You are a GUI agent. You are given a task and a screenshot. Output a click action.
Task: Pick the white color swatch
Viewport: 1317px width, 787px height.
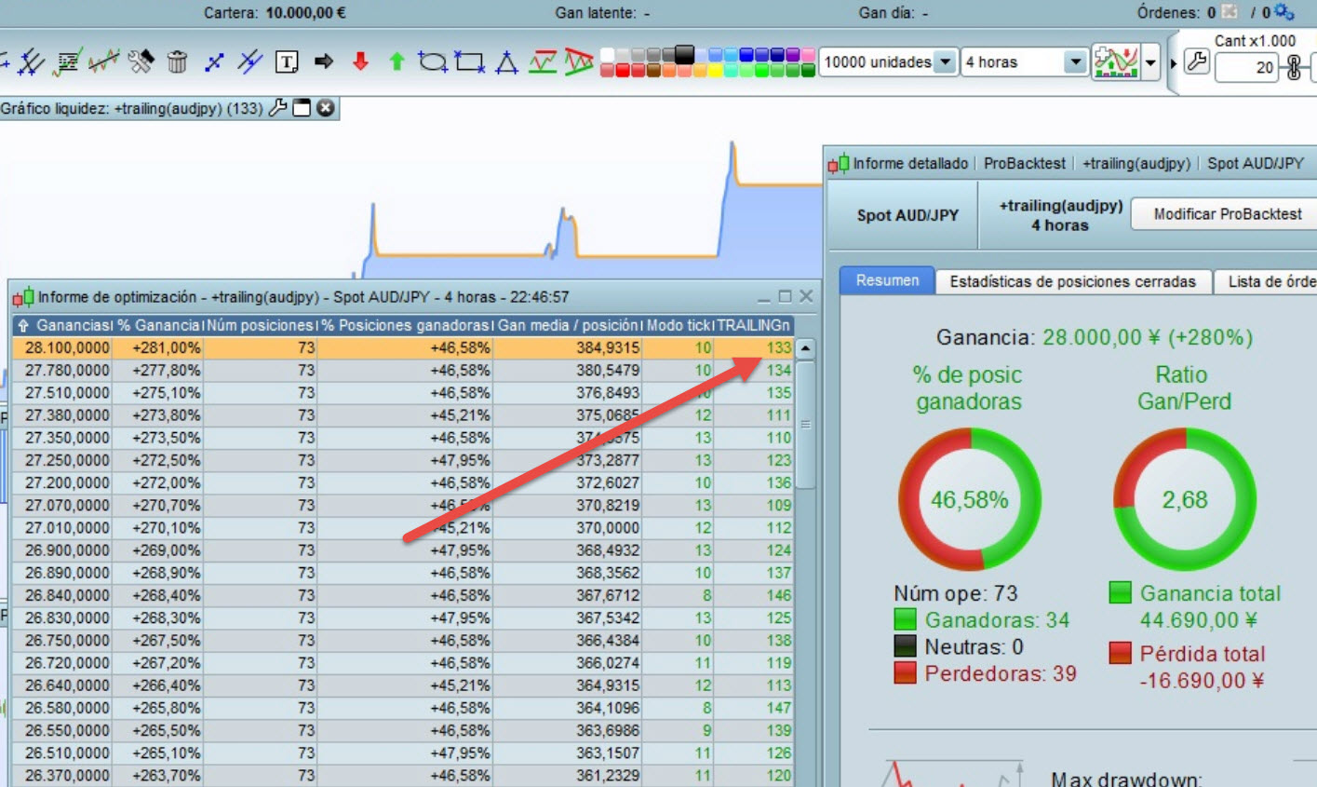coord(608,55)
